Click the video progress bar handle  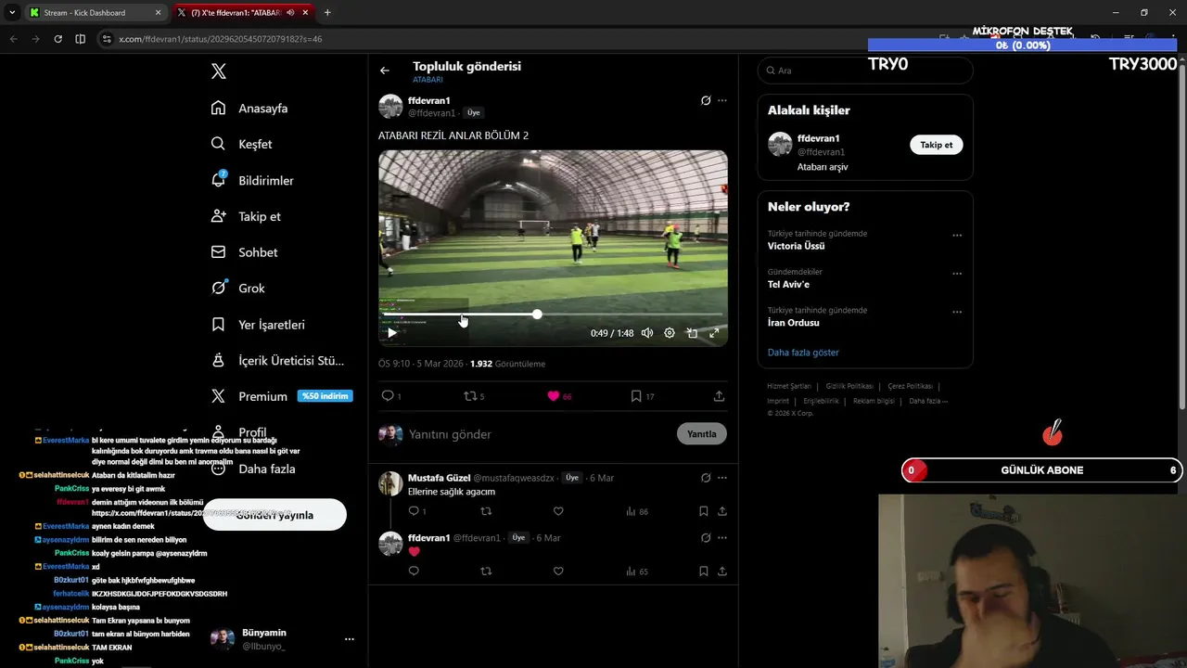click(537, 315)
